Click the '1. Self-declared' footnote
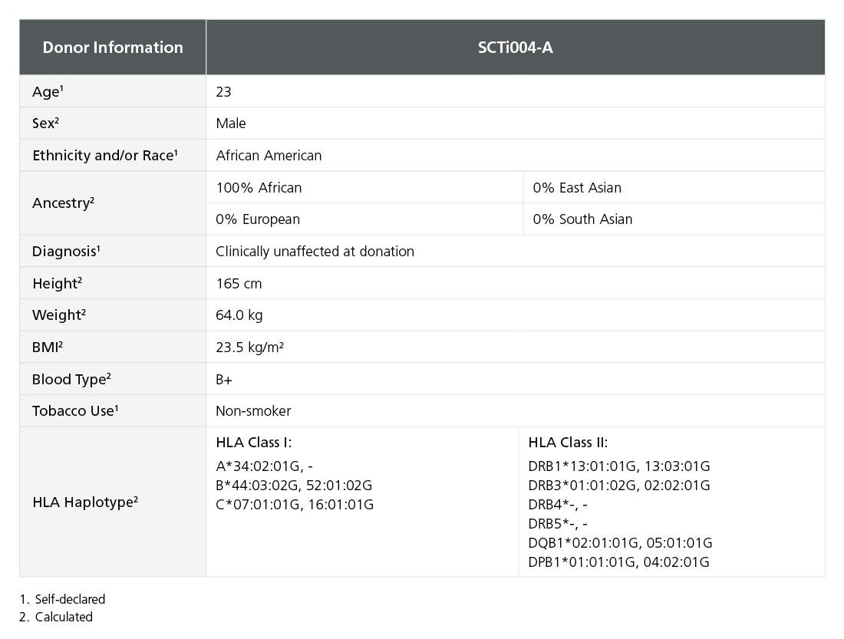Image resolution: width=844 pixels, height=639 pixels. point(62,599)
